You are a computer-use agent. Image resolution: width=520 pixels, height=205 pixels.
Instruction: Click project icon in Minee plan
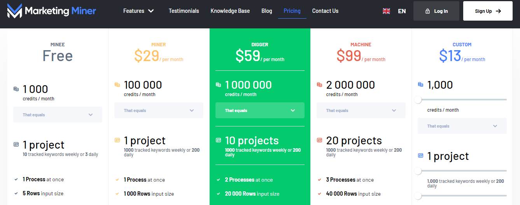[x=16, y=144]
